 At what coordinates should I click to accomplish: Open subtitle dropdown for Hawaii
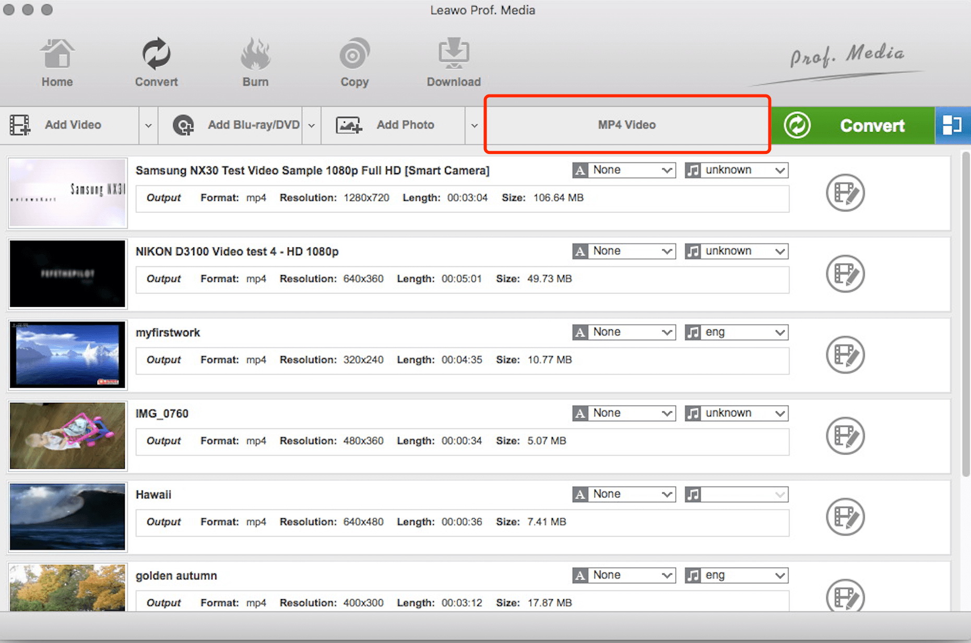pos(624,494)
